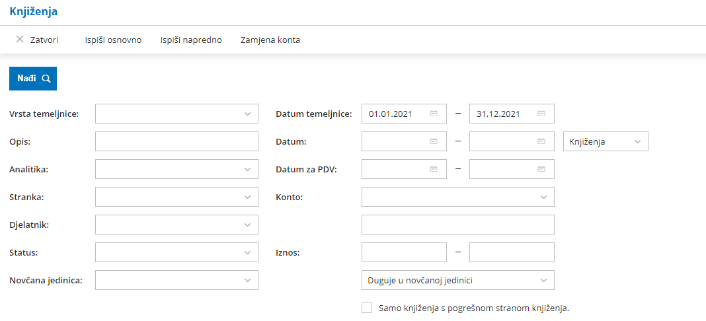Click the X icon beside Zatvori

point(20,39)
